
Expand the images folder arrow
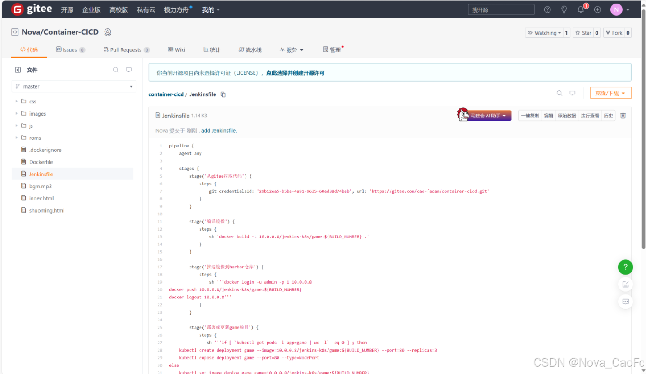tap(17, 113)
